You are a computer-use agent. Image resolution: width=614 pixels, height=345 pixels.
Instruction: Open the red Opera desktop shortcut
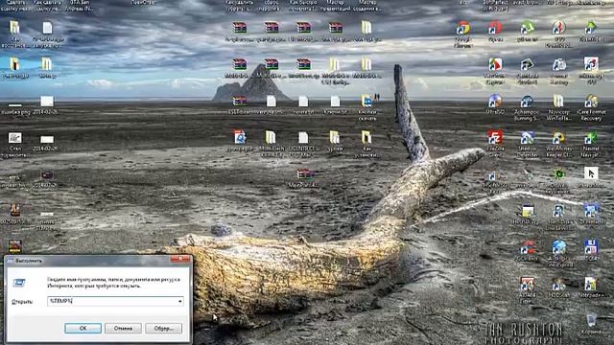(495, 32)
